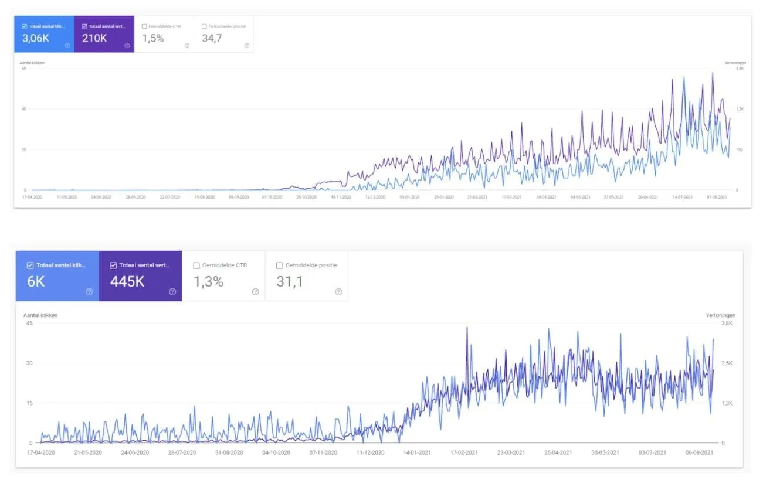Click the 1,3% average CTR value
Image resolution: width=763 pixels, height=480 pixels.
[x=208, y=282]
